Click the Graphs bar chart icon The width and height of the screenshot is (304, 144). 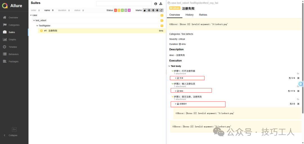[5, 39]
